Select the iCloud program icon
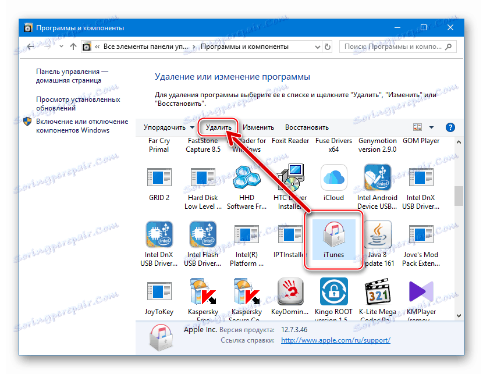 (333, 177)
